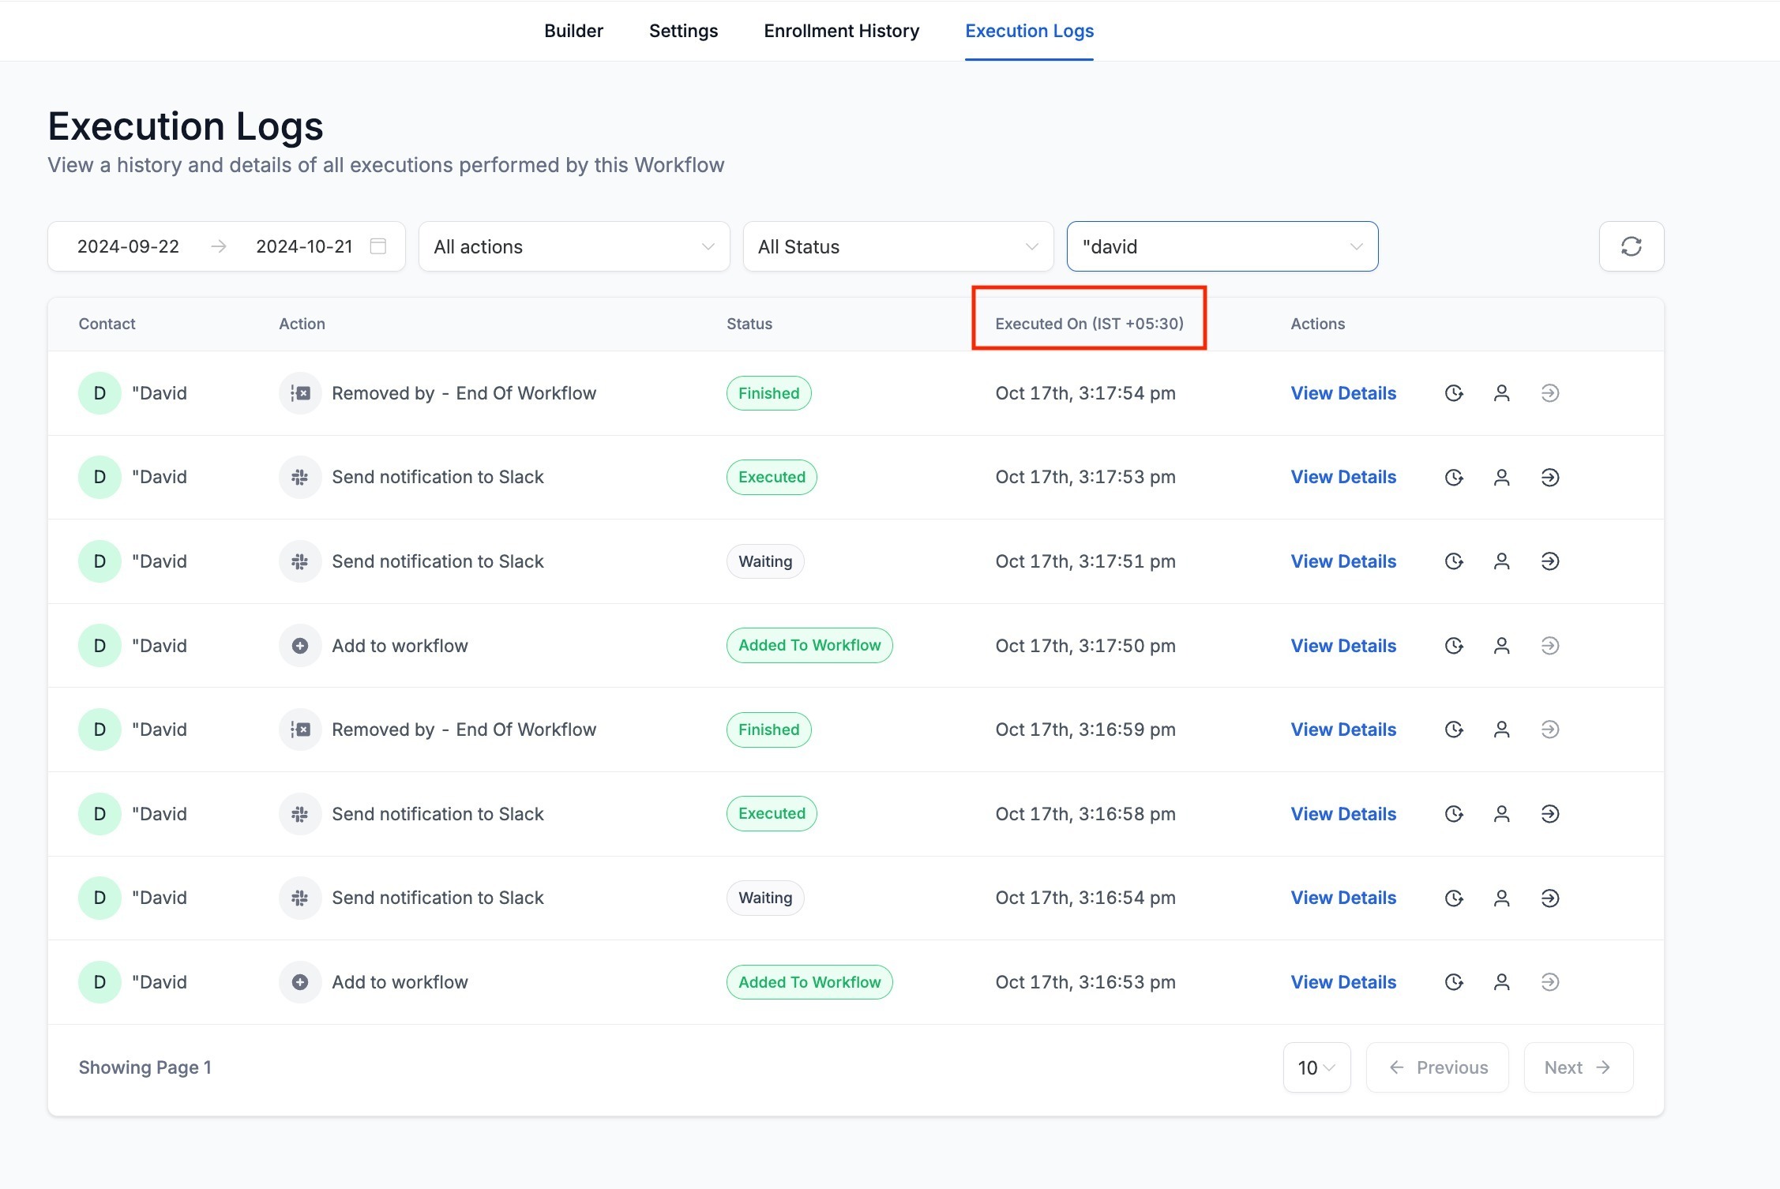Click the contact person icon in second row
Image resolution: width=1780 pixels, height=1189 pixels.
click(1501, 478)
